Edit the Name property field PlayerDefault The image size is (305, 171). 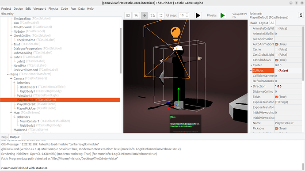(288, 123)
